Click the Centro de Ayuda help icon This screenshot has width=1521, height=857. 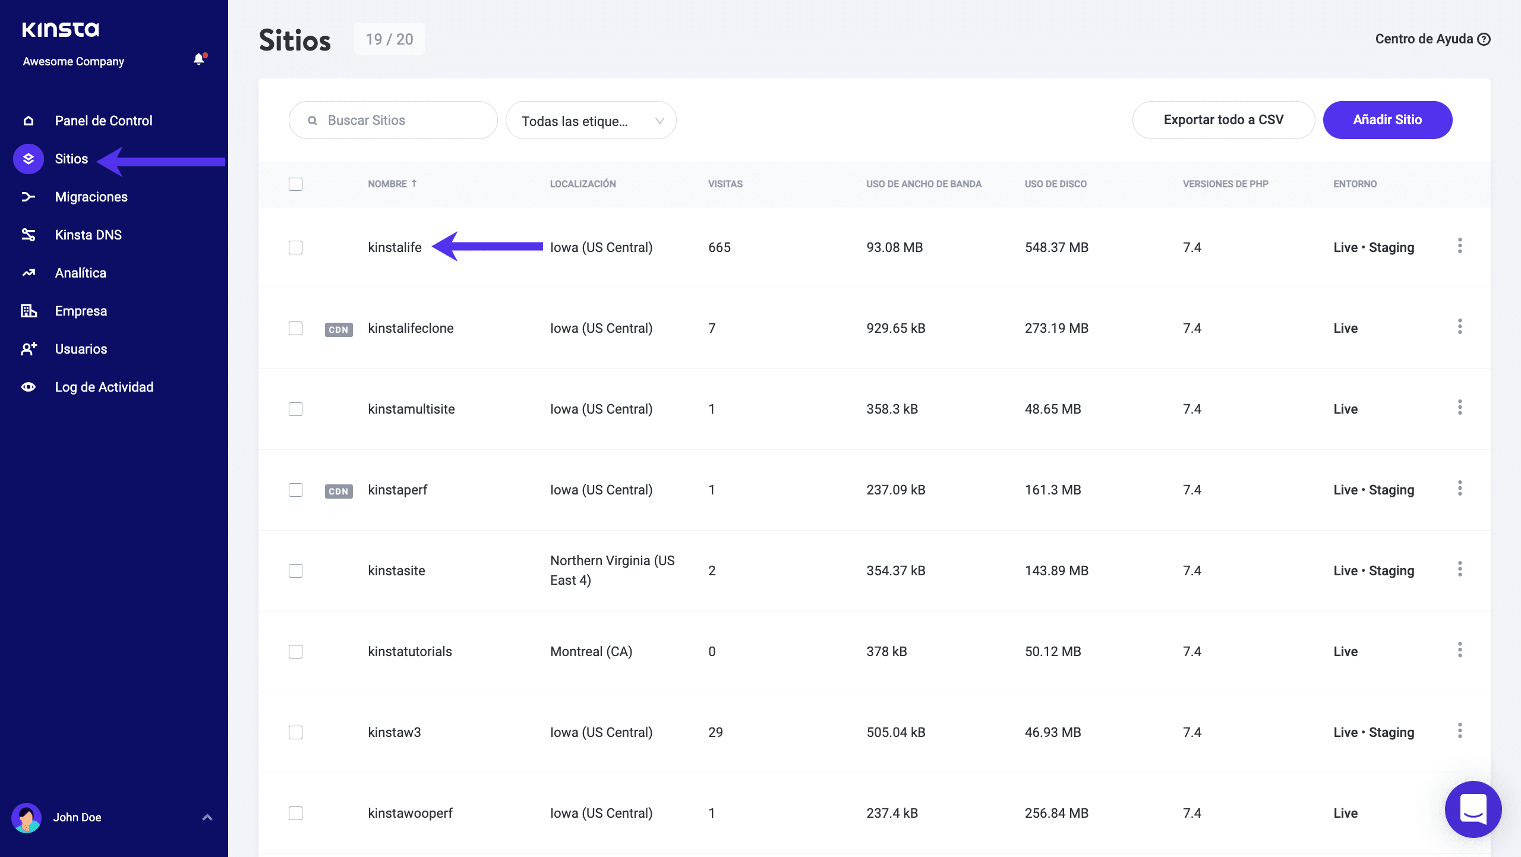pyautogui.click(x=1484, y=39)
